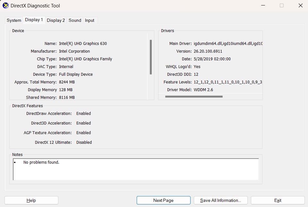Click the Driver Model value WDDM 2.6

[203, 90]
